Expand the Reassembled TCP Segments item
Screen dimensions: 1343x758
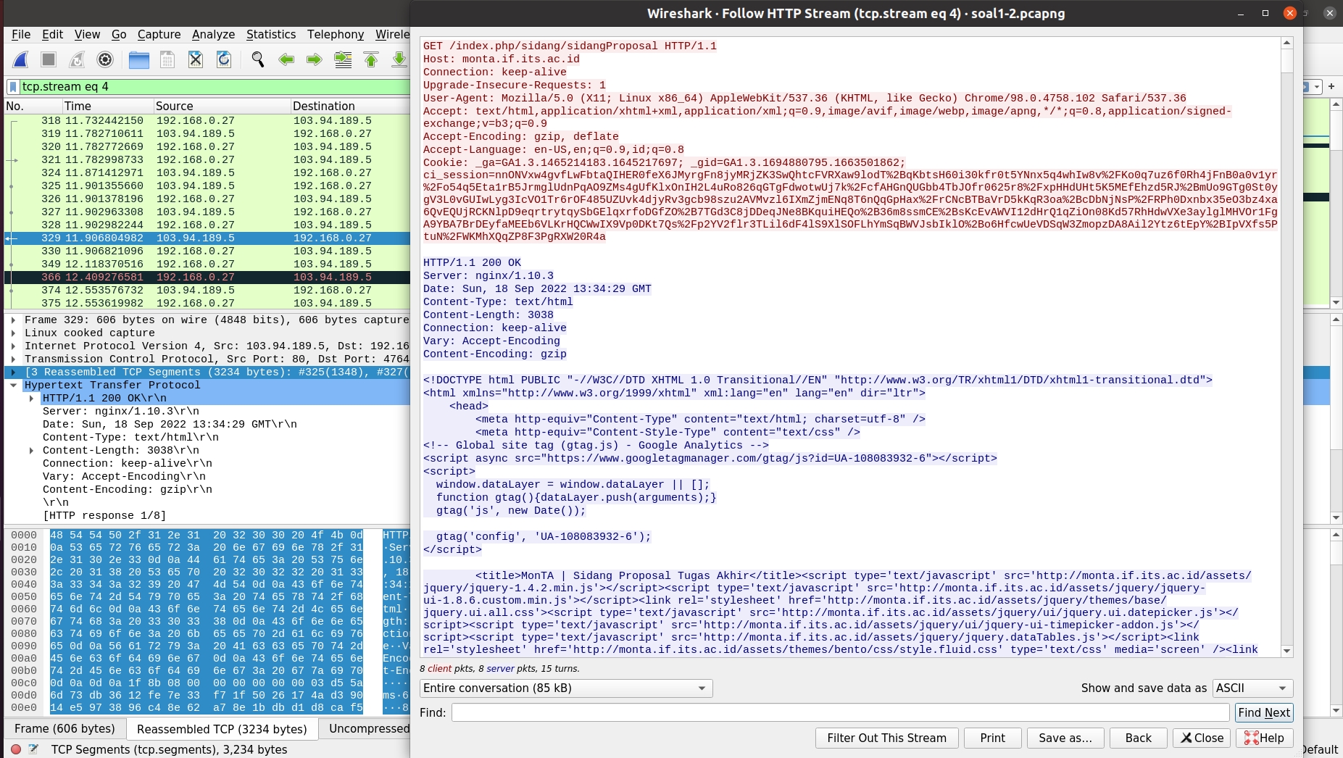tap(14, 372)
